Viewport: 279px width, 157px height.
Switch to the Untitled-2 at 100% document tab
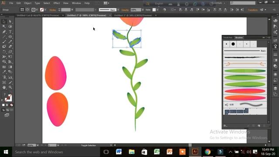[x=86, y=16]
